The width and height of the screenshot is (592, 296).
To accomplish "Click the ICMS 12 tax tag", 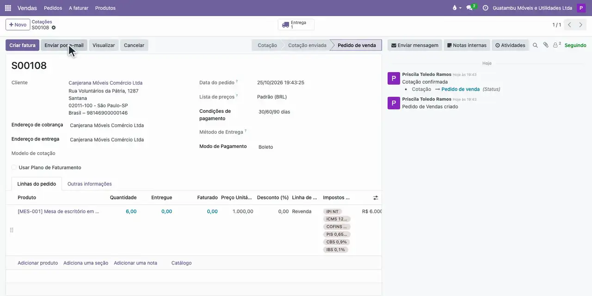I will (337, 219).
